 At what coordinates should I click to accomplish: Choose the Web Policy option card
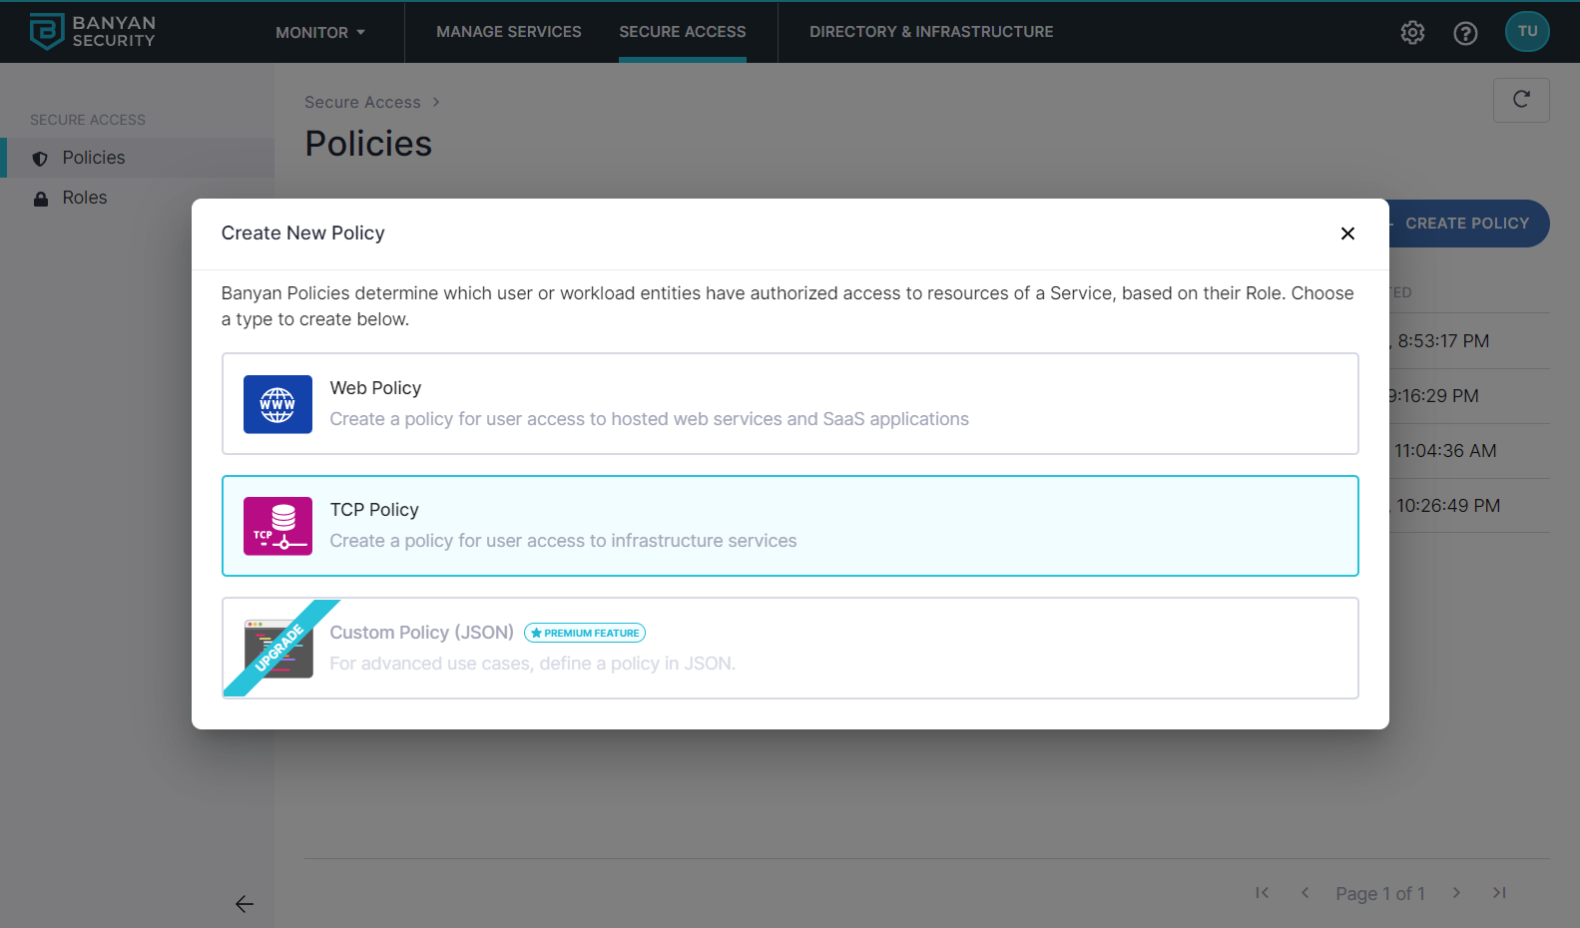pos(789,403)
